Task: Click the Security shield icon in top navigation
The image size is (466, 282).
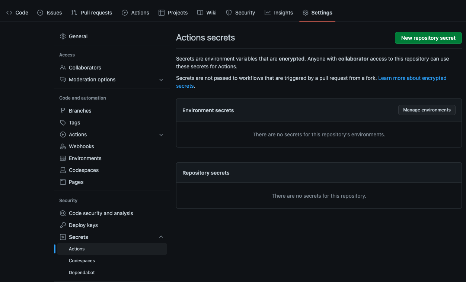Action: [229, 13]
